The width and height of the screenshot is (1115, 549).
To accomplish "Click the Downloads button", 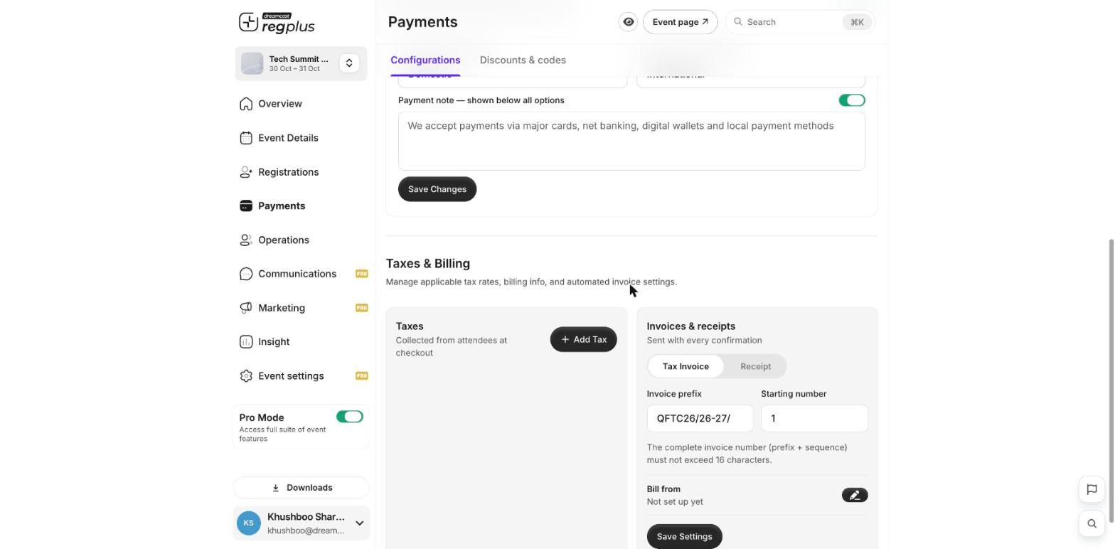I will 302,488.
